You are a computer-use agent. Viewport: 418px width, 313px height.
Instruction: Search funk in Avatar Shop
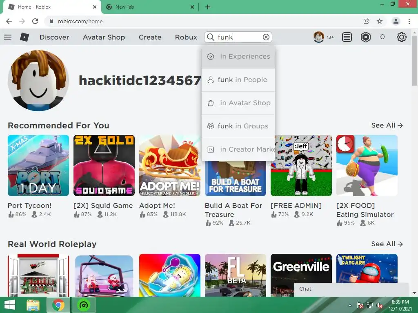tap(238, 103)
